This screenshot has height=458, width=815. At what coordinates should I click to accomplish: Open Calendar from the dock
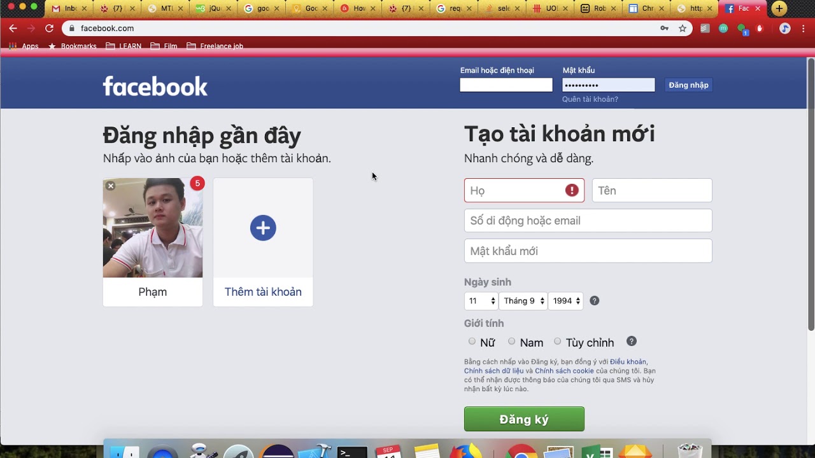(x=388, y=452)
